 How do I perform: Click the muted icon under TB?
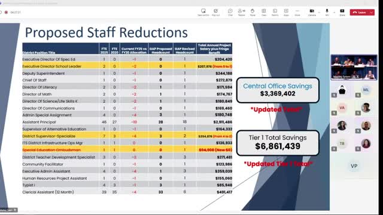[x=334, y=149]
